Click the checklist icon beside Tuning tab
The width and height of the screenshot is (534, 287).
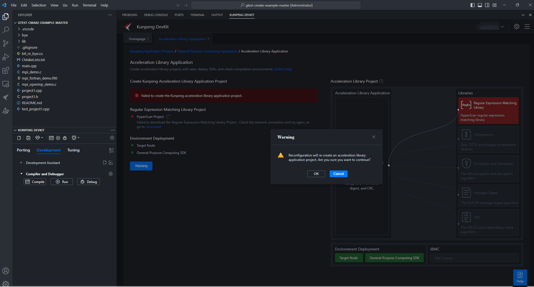(111, 150)
